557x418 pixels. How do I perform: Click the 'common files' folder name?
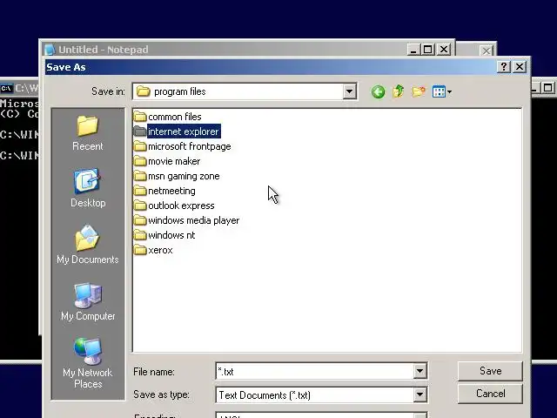[175, 117]
